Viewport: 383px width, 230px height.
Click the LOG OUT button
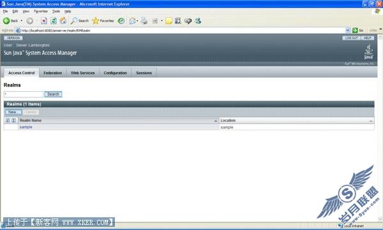point(352,38)
